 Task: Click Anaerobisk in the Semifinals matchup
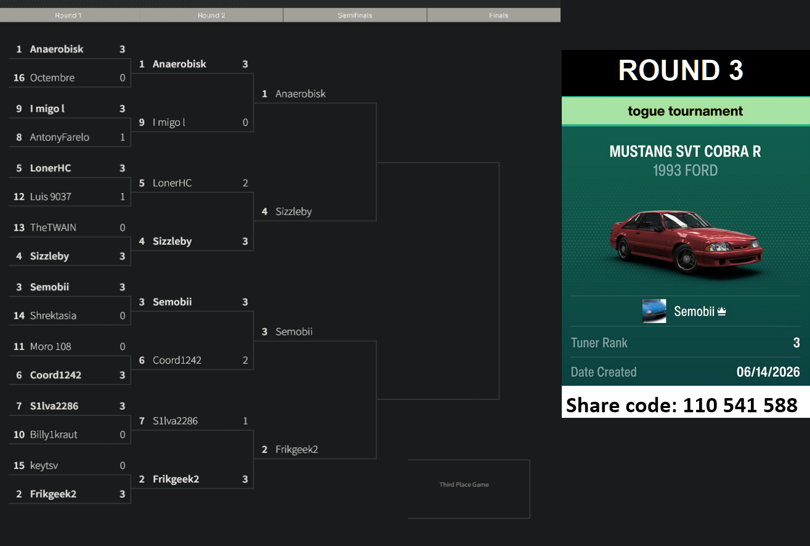(x=301, y=94)
